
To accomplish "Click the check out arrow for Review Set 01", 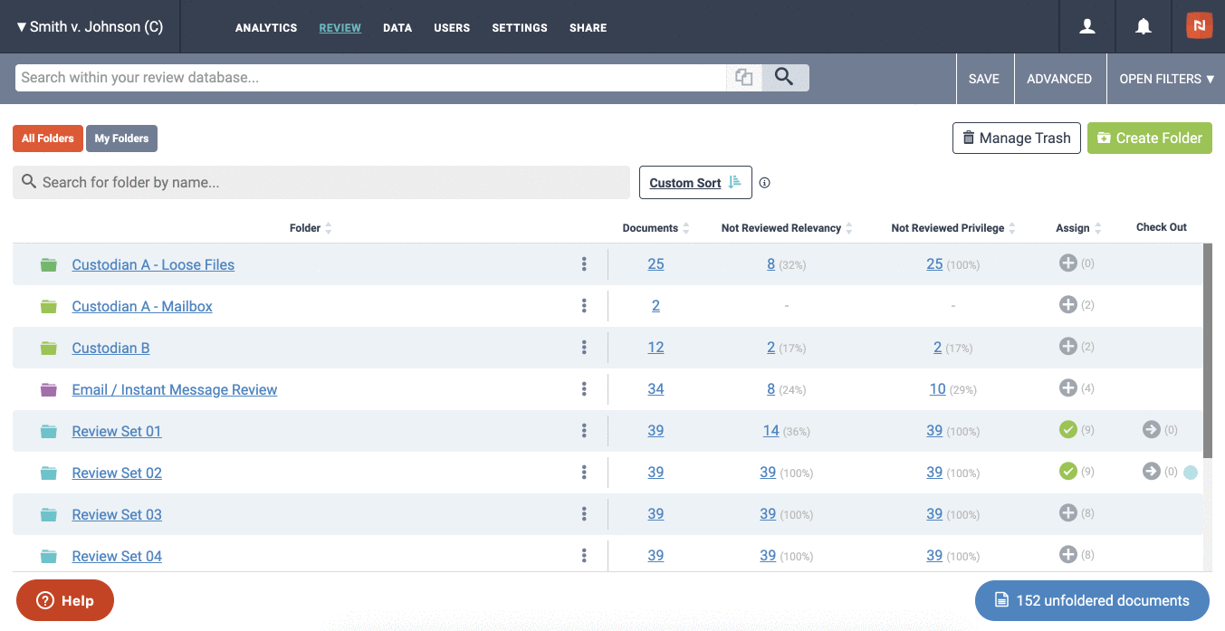I will (1151, 430).
